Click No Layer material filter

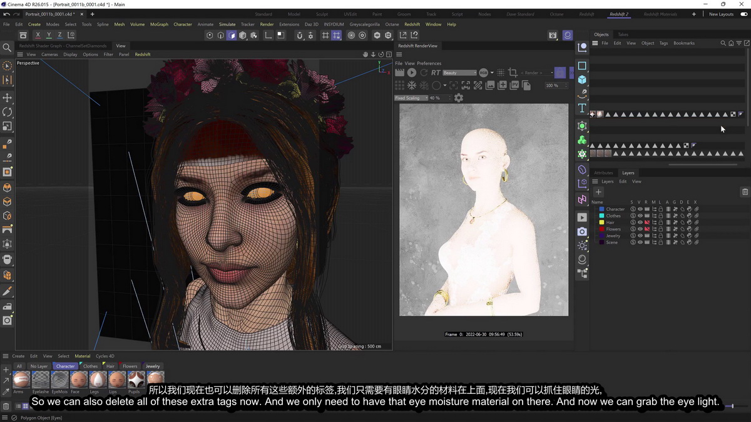click(39, 366)
